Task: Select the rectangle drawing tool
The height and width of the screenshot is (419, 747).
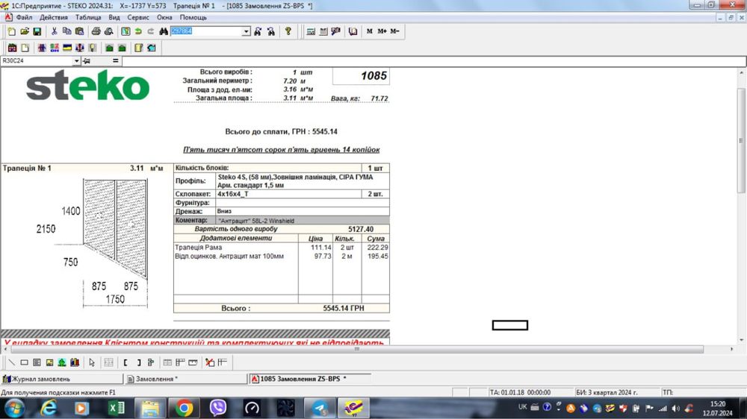Action: (24, 362)
